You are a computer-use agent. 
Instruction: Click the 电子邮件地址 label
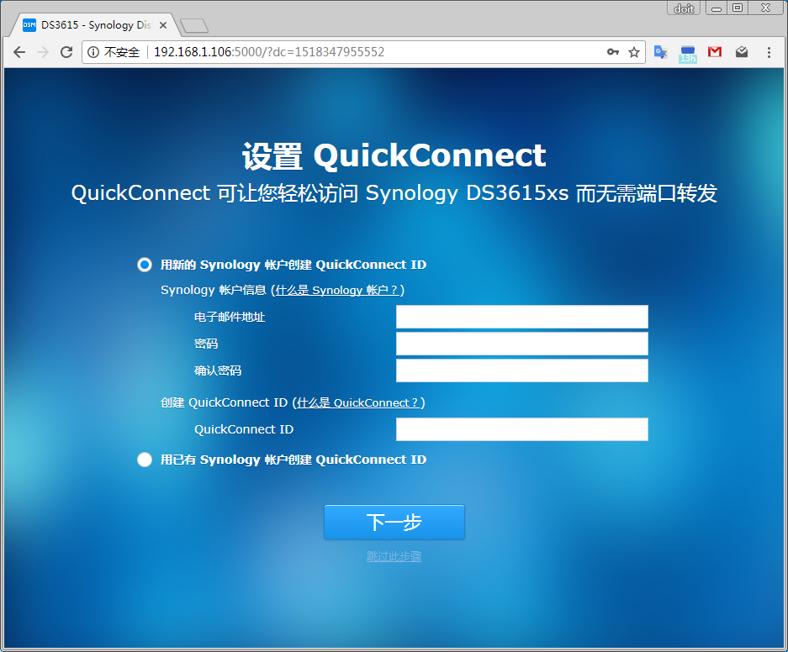pos(229,317)
